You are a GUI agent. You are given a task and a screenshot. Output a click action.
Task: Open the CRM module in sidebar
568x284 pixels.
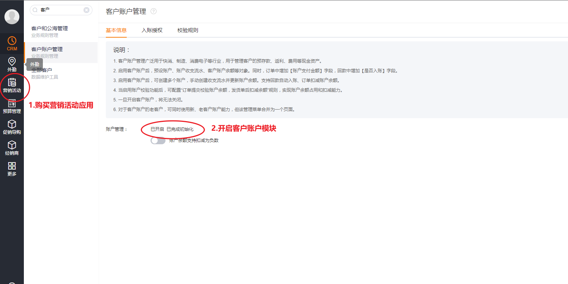click(x=12, y=44)
